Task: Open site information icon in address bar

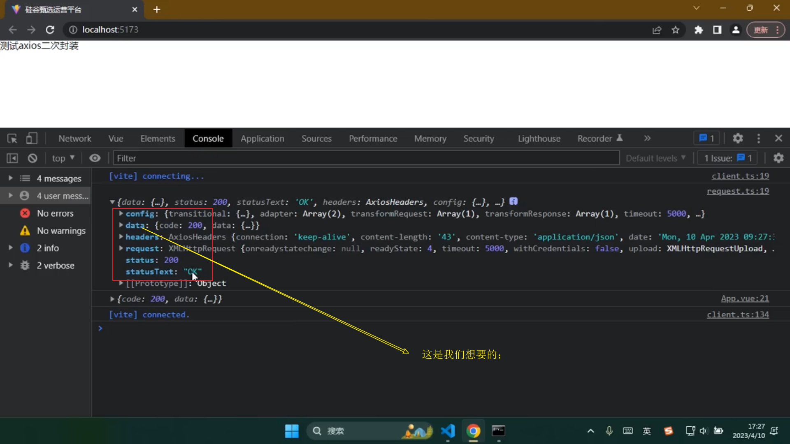Action: [73, 30]
